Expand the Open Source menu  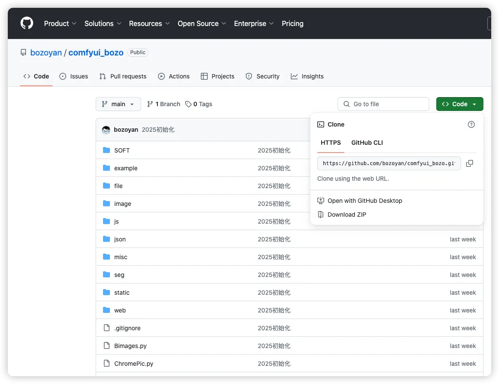point(202,23)
